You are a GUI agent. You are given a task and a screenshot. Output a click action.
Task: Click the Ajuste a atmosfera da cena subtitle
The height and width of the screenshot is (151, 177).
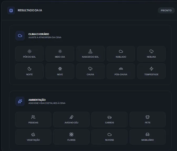click(45, 37)
